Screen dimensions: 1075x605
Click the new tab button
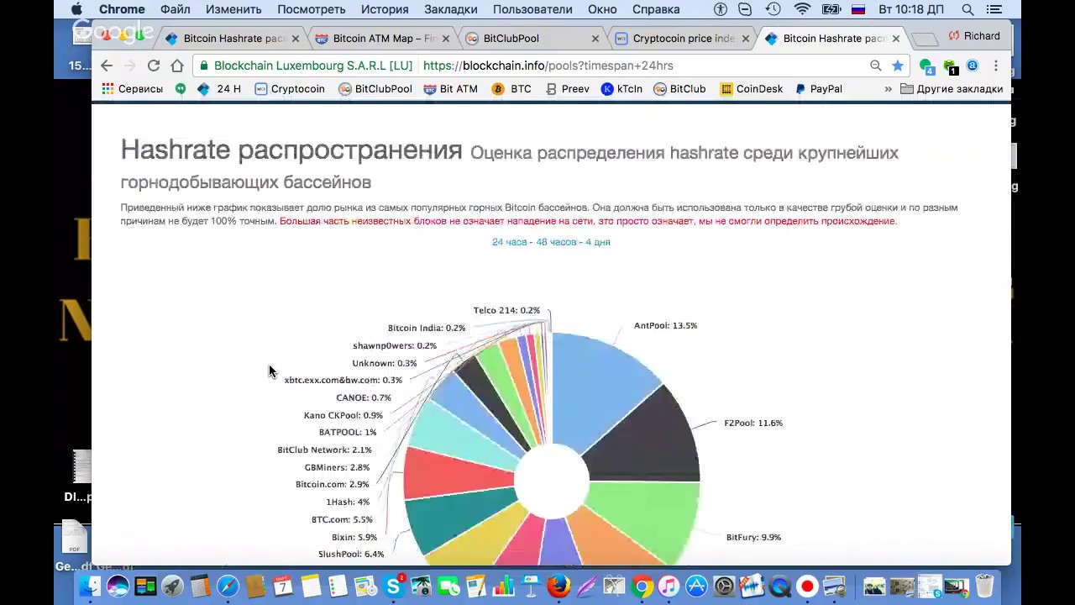coord(924,39)
